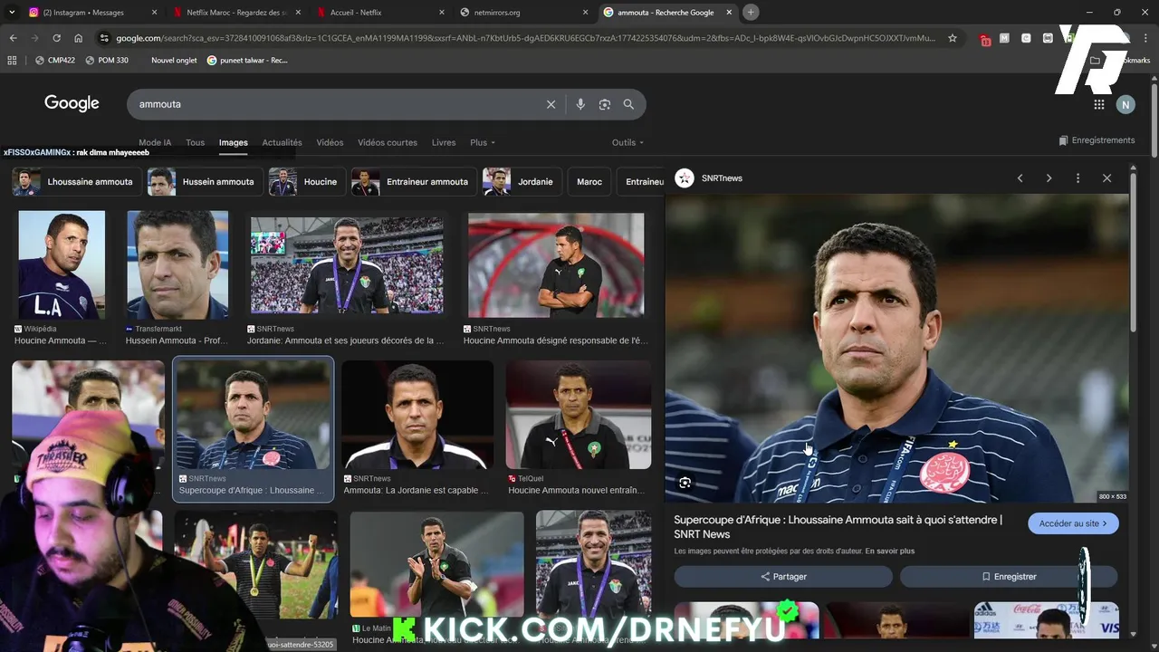Open Google Lens image search icon
The width and height of the screenshot is (1159, 652).
pos(605,104)
